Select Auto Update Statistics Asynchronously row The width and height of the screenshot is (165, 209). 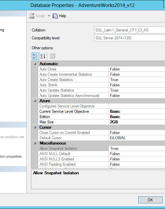102,96
